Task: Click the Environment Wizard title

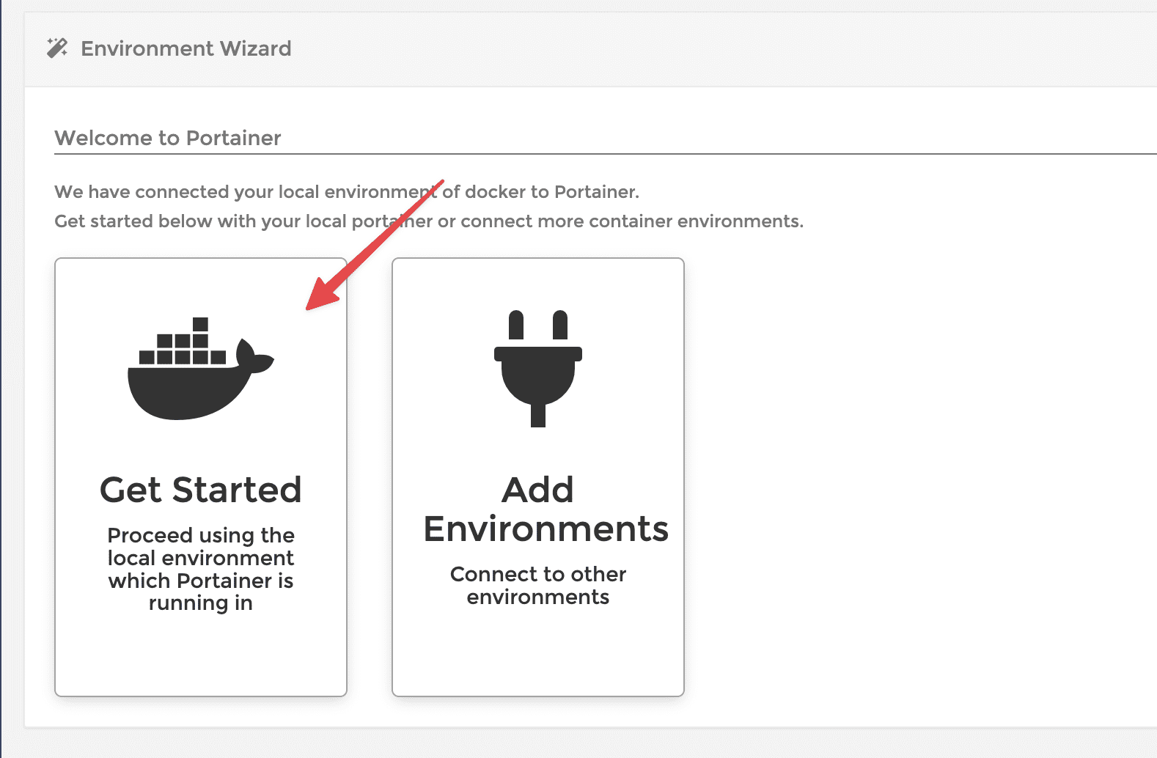Action: tap(186, 48)
